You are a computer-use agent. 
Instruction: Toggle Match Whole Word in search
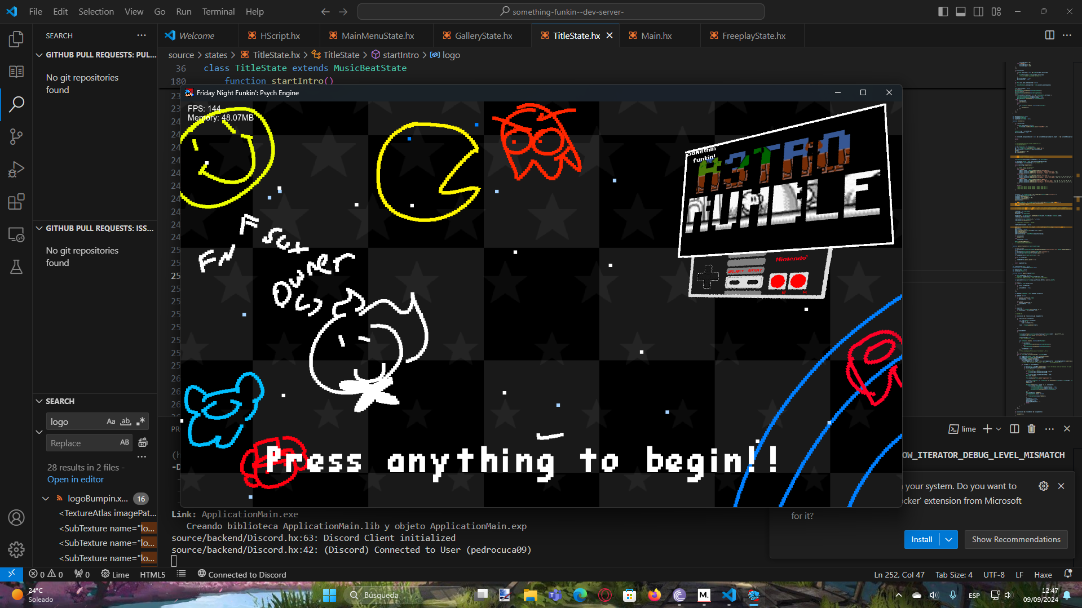click(x=126, y=421)
